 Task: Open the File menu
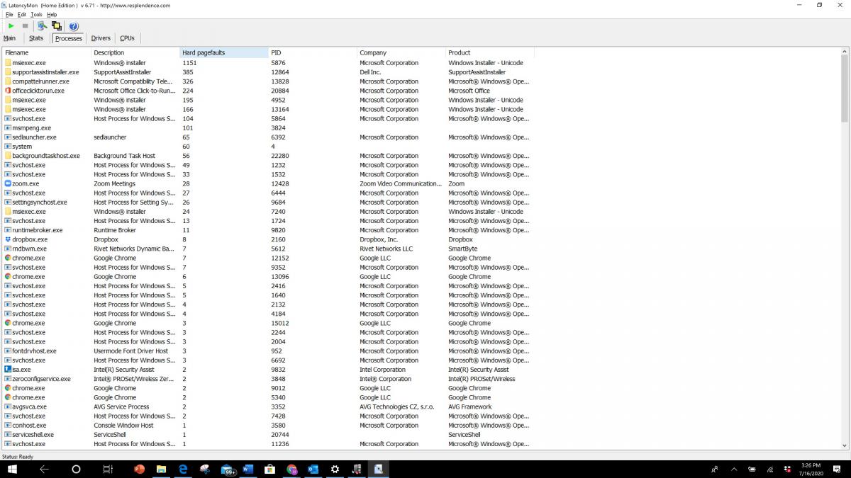click(9, 14)
